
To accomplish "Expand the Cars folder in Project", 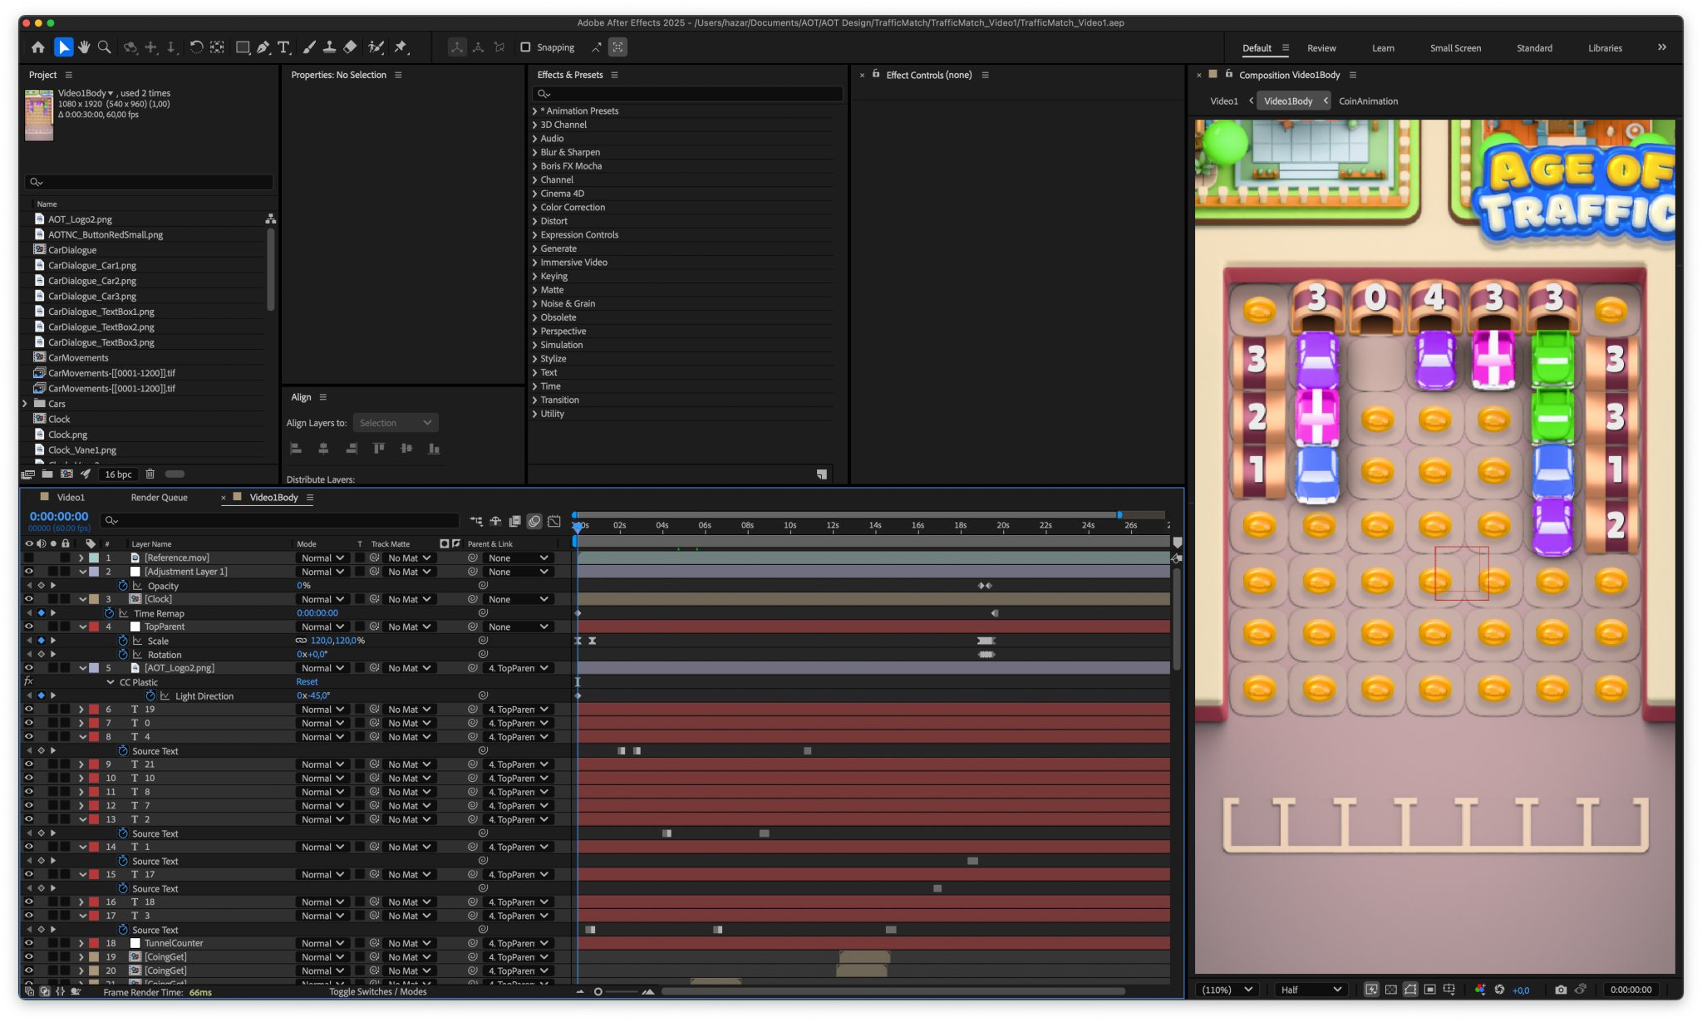I will [x=25, y=404].
